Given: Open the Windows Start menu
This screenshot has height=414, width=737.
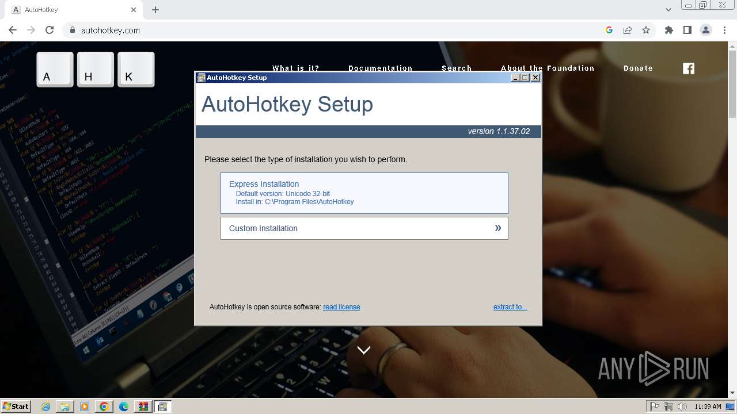Looking at the screenshot, I should click(16, 406).
